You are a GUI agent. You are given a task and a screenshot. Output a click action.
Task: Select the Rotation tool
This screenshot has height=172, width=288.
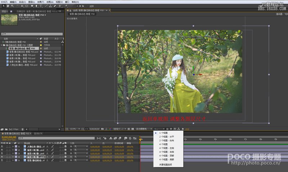click(x=18, y=6)
